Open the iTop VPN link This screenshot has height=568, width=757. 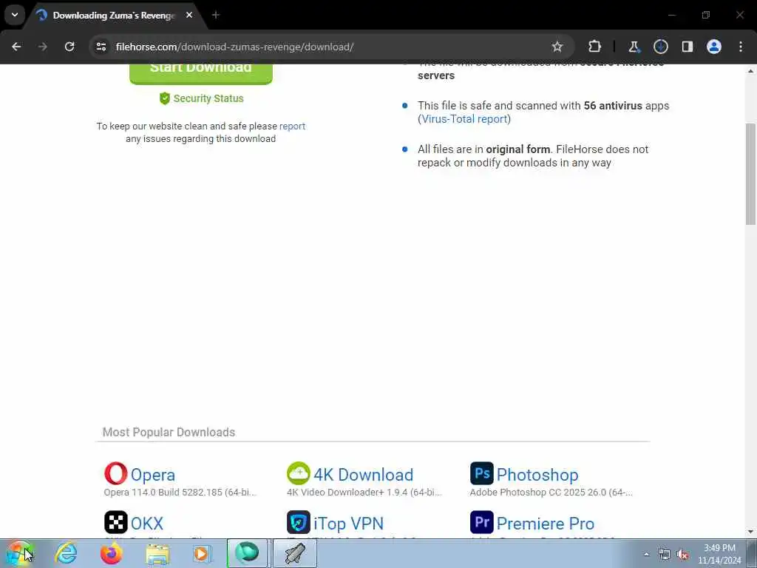pyautogui.click(x=349, y=524)
